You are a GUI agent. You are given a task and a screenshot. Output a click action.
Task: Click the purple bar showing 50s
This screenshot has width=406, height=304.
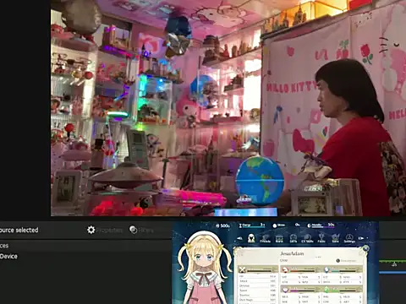coord(321,225)
